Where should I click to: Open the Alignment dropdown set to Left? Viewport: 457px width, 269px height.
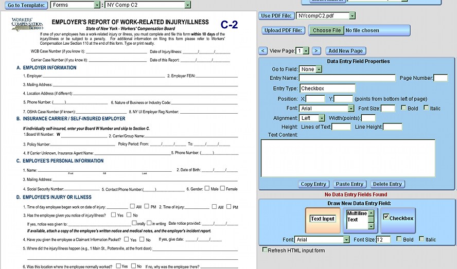(312, 118)
